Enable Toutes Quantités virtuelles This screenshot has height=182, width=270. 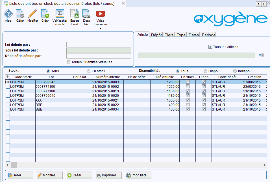pos(68,62)
